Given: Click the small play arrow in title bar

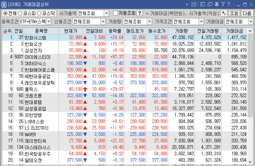Looking at the screenshot, I should [x=187, y=5].
